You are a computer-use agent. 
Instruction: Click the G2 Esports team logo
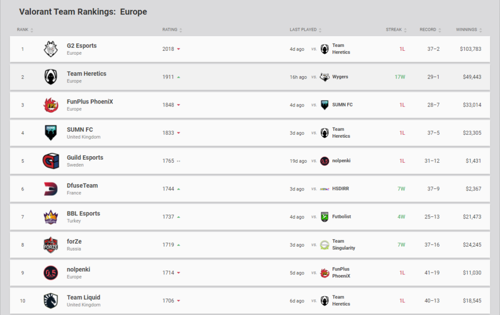51,49
